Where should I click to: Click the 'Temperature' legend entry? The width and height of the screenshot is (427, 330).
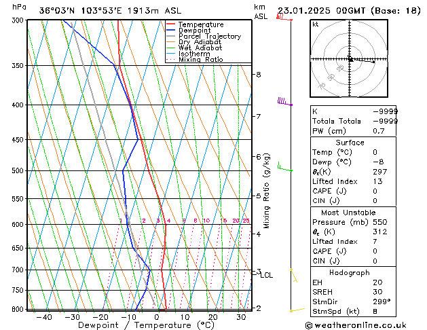click(201, 24)
